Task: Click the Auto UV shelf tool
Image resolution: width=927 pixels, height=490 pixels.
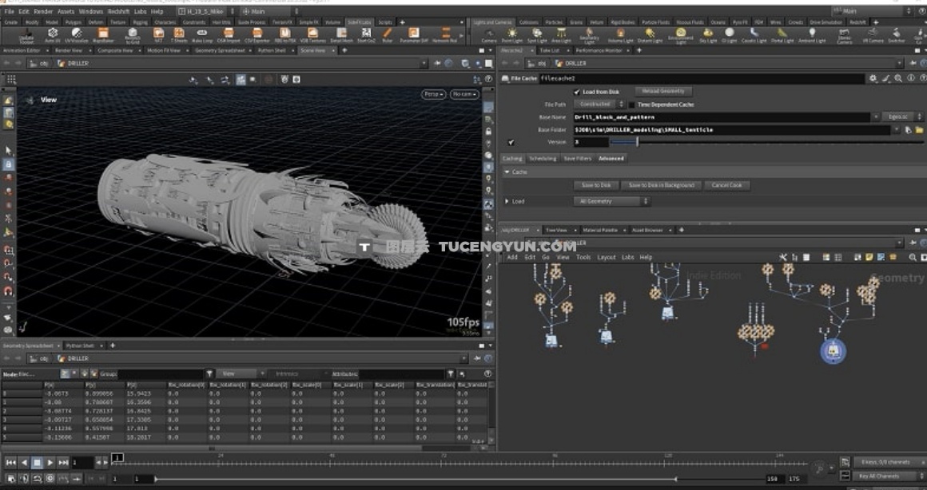Action: (x=53, y=34)
